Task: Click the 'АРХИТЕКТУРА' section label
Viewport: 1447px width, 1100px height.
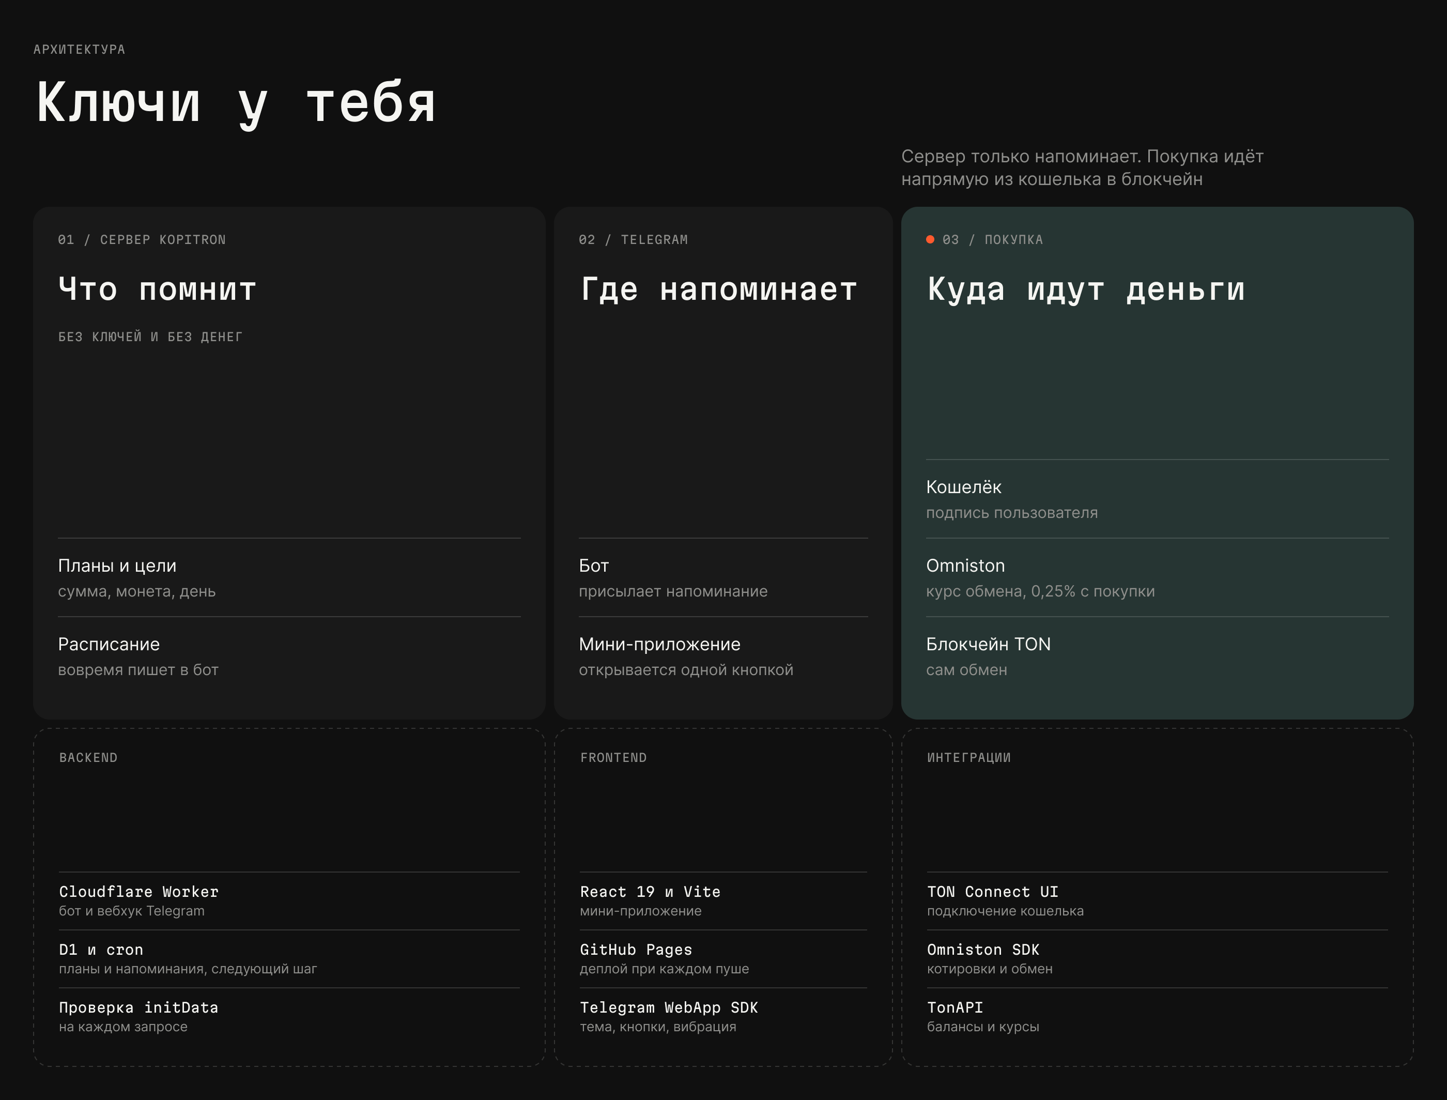Action: pyautogui.click(x=79, y=50)
